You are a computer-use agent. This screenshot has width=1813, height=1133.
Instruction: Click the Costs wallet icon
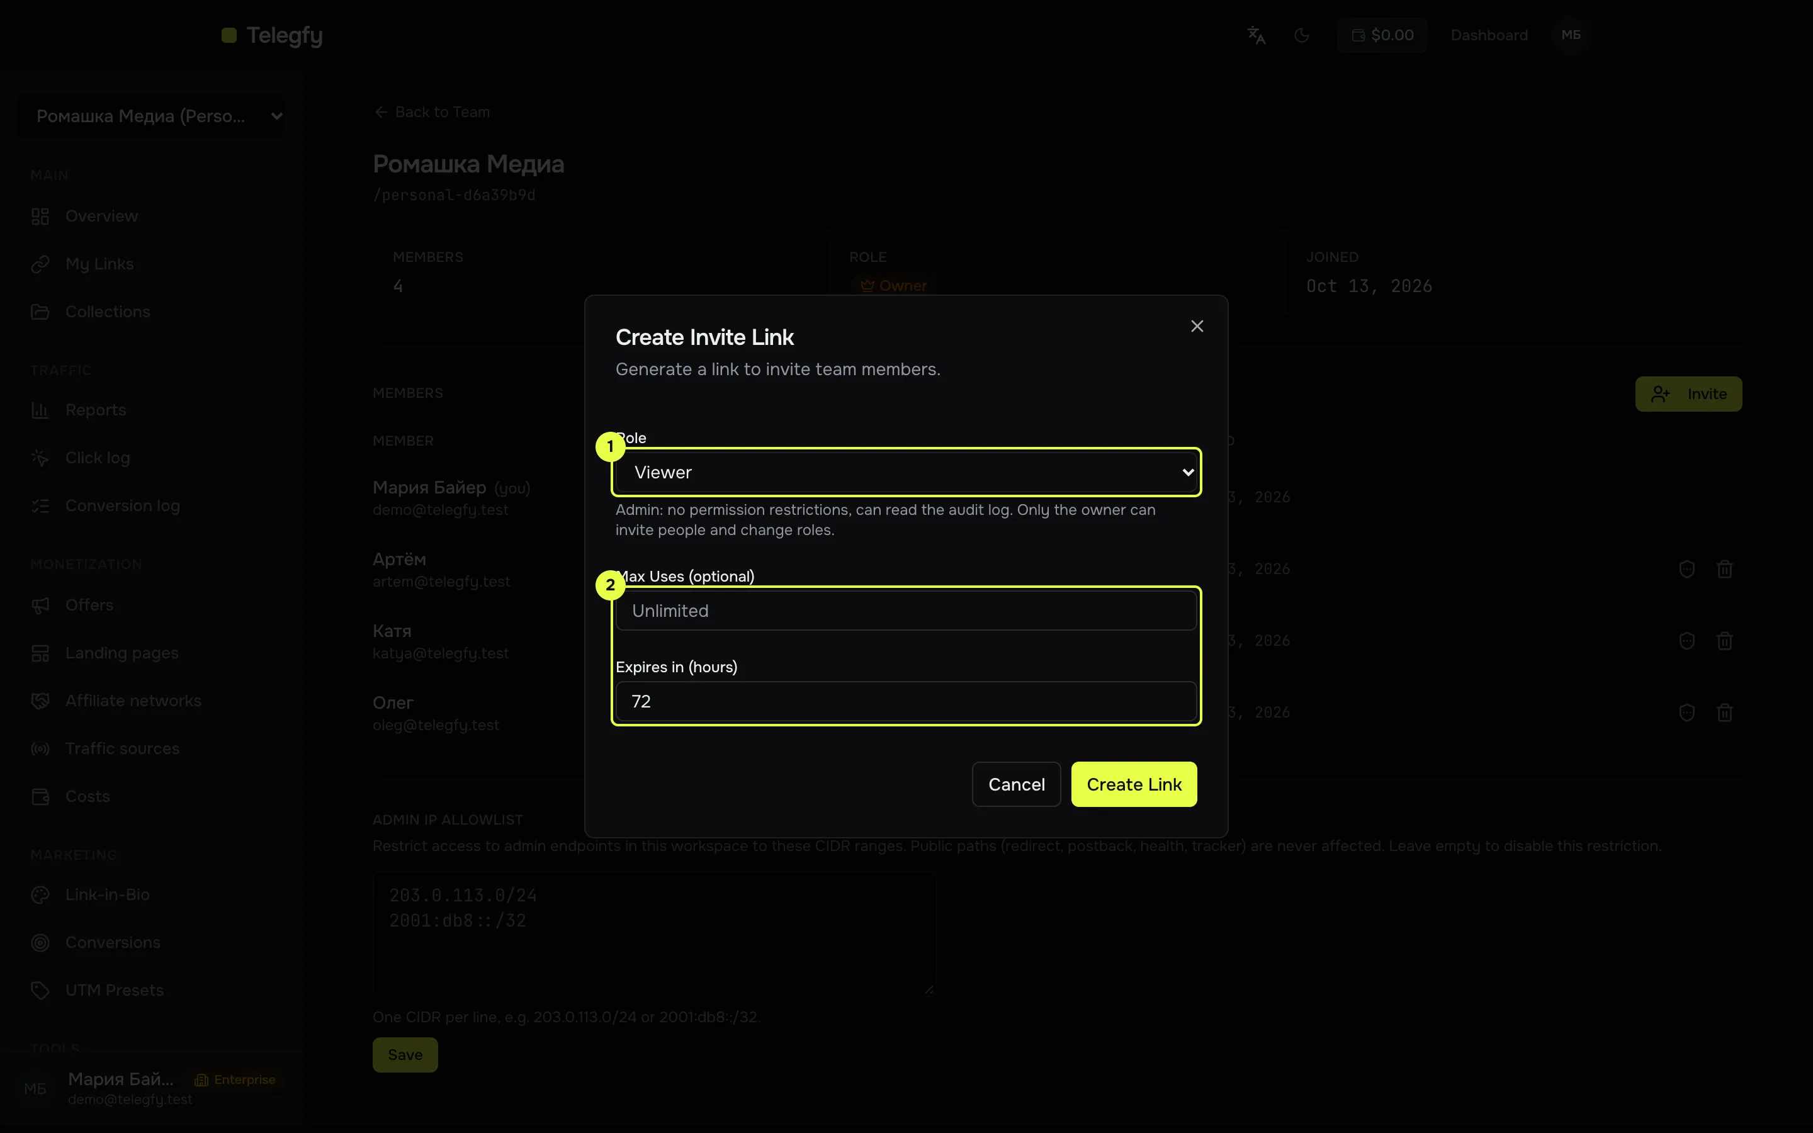pos(40,796)
